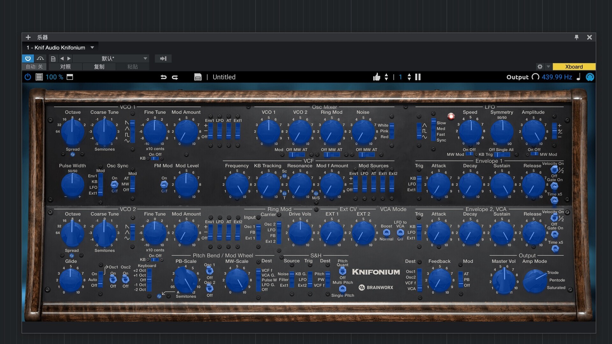
Task: Toggle the Osc Sync On/Off switch
Action: click(x=114, y=184)
